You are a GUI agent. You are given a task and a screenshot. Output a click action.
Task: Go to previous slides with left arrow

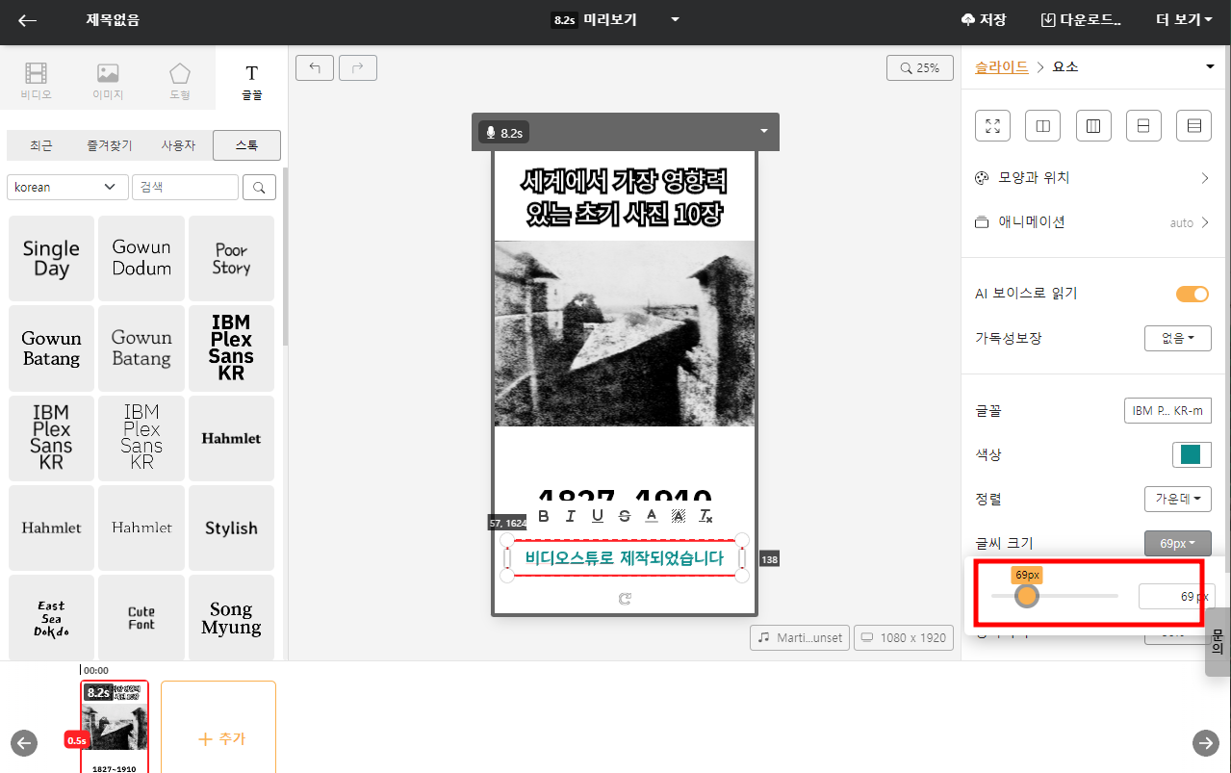pos(24,742)
